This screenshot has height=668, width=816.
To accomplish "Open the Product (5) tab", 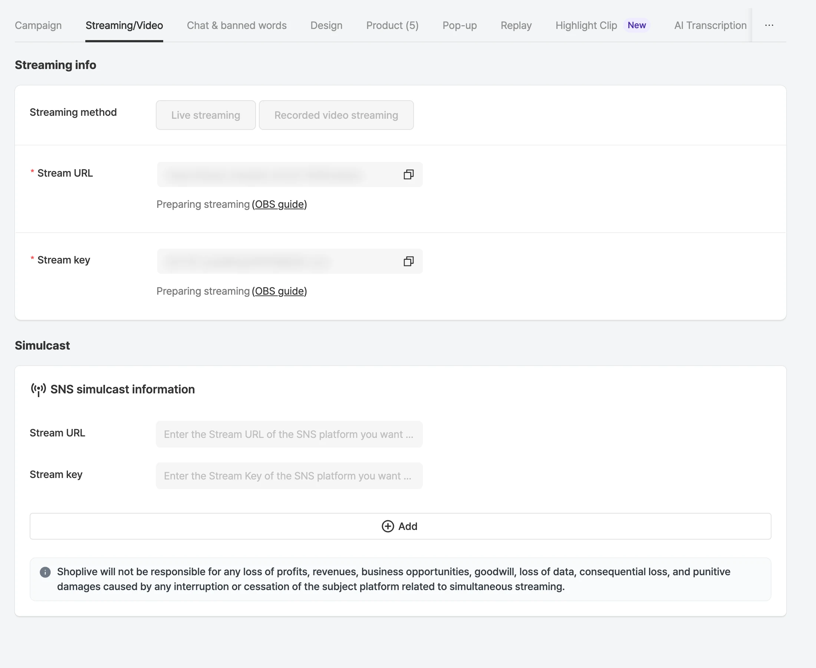I will point(392,25).
